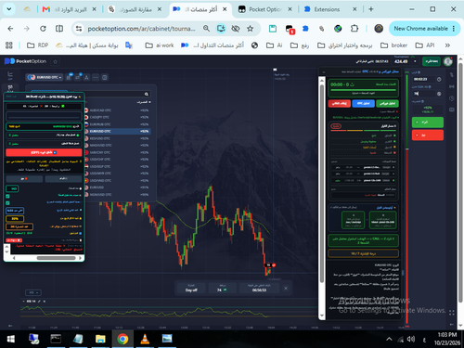The height and width of the screenshot is (348, 464).
Task: Show hidden system tray icons arrow
Action: [x=389, y=340]
